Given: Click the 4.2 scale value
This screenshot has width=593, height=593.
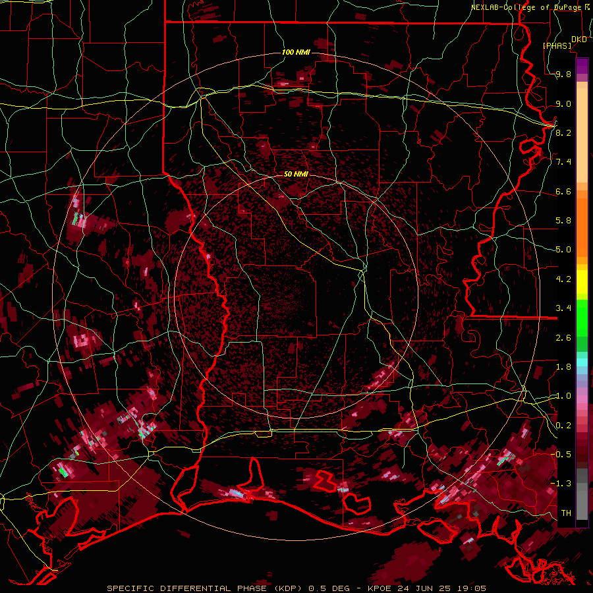Looking at the screenshot, I should 563,279.
